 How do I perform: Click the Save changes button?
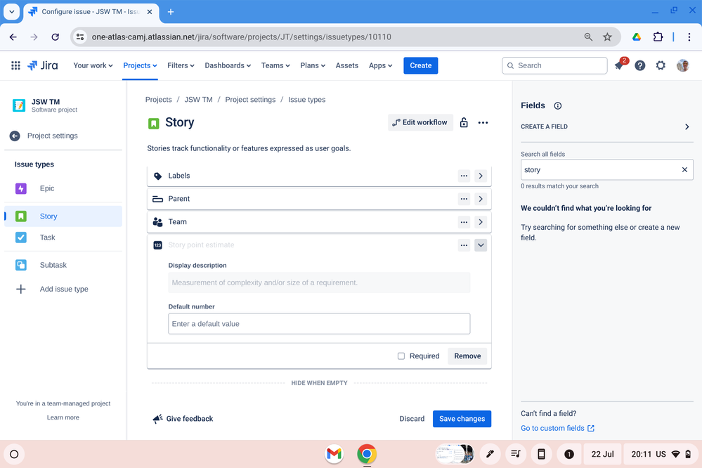click(462, 418)
